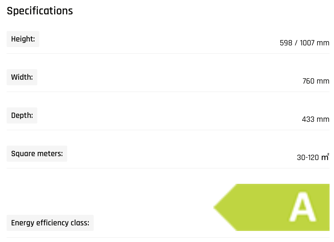Select the Energy efficiency class label
The width and height of the screenshot is (334, 242).
coord(50,223)
